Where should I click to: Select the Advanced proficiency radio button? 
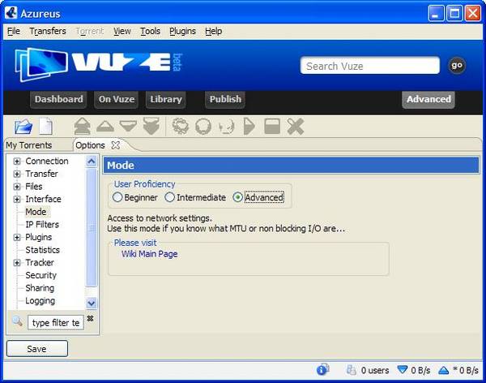click(x=237, y=197)
